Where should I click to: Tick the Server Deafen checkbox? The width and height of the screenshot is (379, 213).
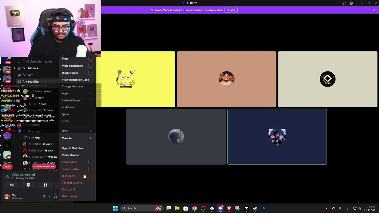pyautogui.click(x=90, y=169)
